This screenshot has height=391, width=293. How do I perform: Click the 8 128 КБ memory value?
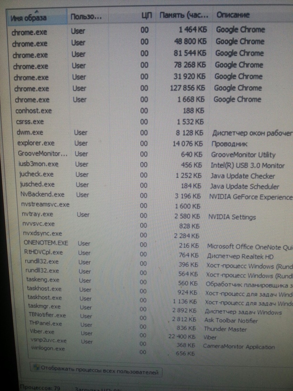click(x=189, y=133)
